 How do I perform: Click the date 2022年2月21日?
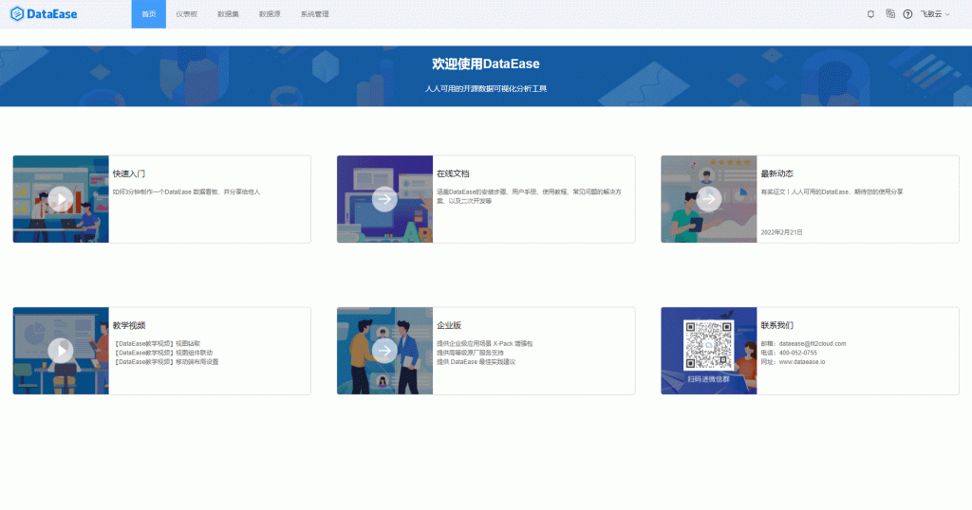tap(782, 232)
